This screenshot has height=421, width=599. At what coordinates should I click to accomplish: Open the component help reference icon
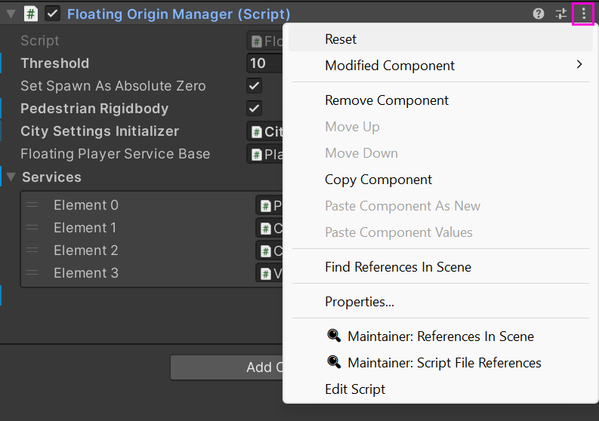[539, 14]
